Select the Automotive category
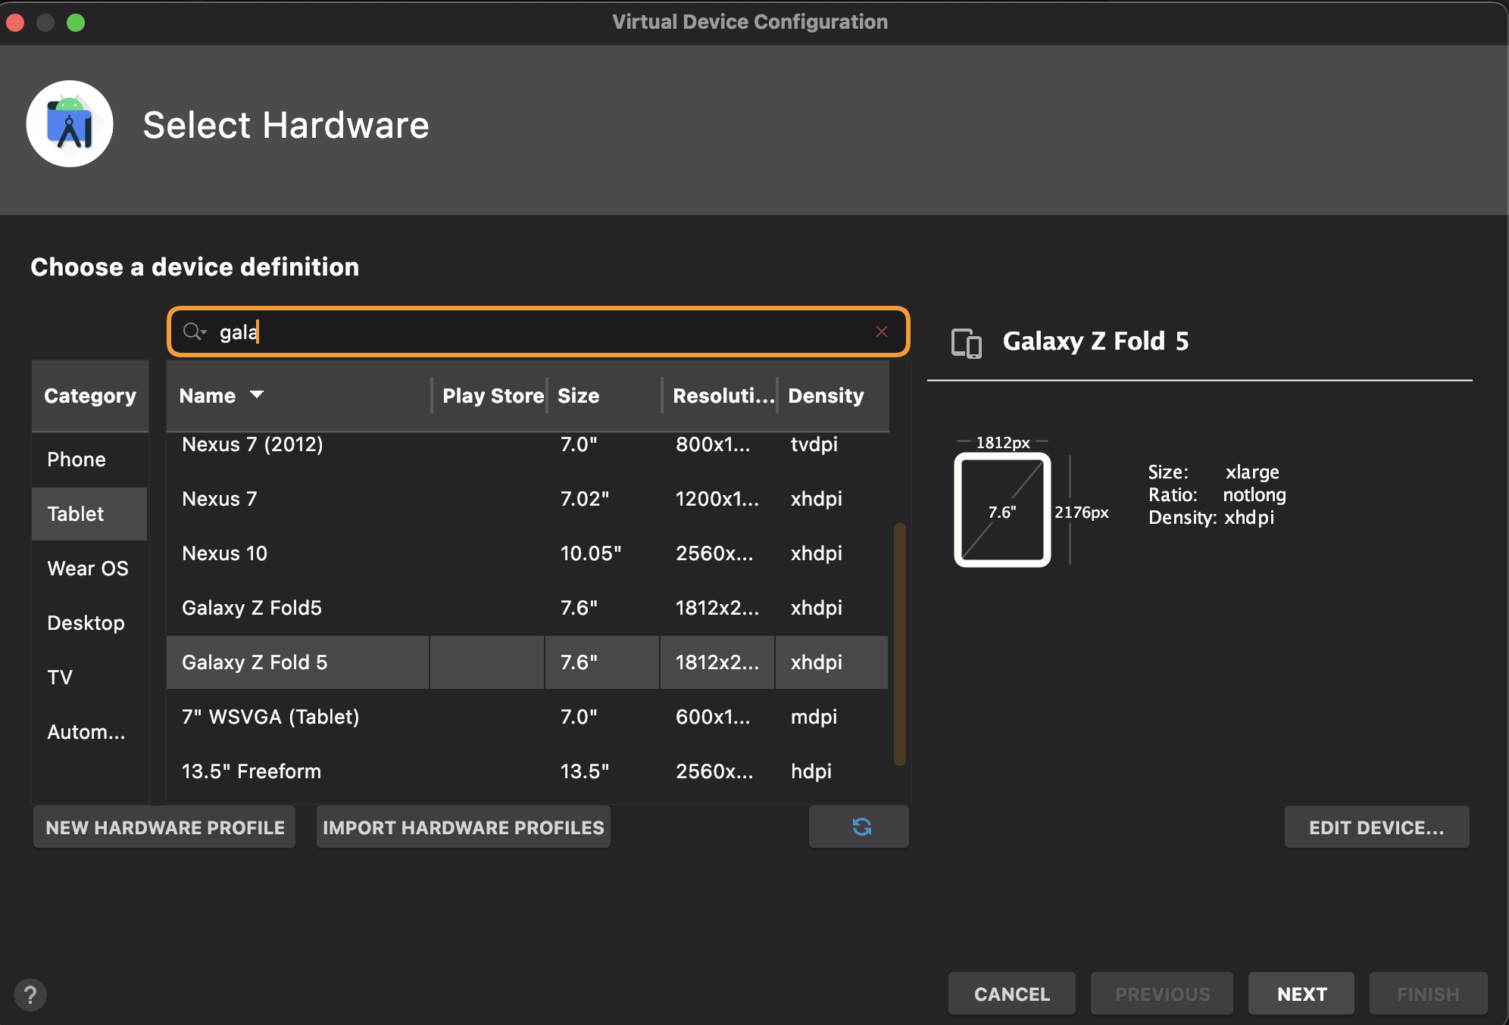The image size is (1509, 1025). point(89,732)
